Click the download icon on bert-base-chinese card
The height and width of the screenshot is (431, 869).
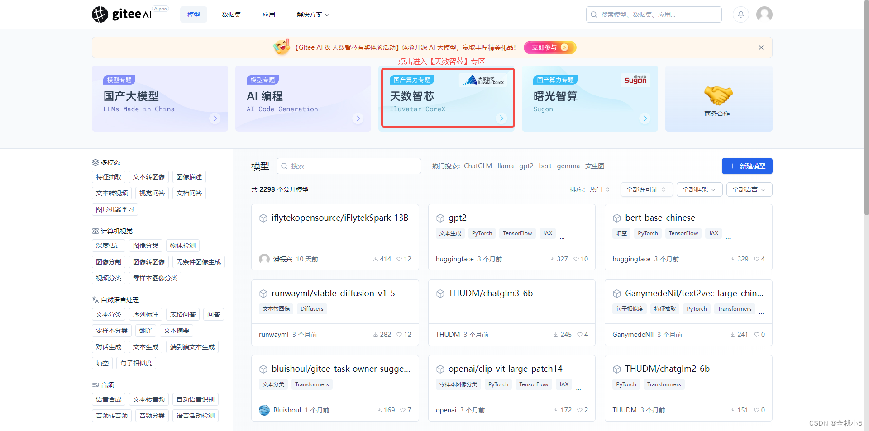tap(732, 259)
